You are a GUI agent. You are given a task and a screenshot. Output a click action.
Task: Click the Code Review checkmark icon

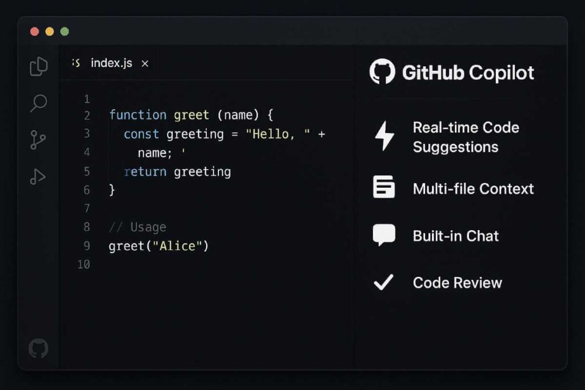[384, 282]
